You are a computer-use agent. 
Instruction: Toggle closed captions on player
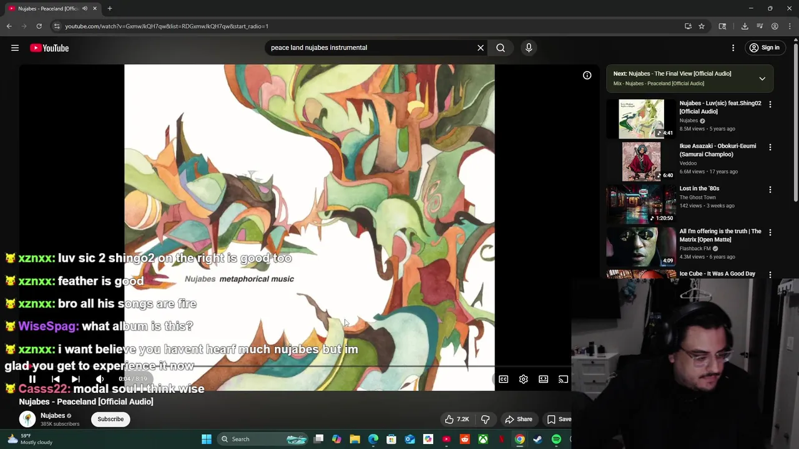(x=504, y=379)
